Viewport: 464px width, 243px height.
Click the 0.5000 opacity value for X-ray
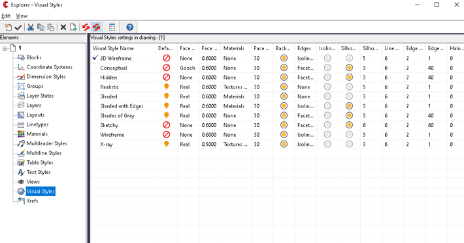pos(209,144)
